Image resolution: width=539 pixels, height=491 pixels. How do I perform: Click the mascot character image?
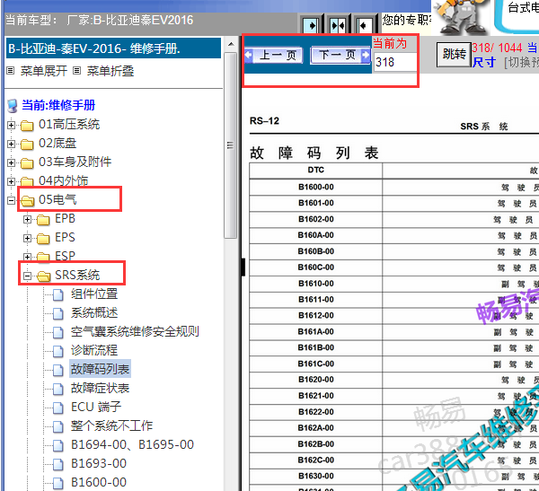[x=461, y=16]
